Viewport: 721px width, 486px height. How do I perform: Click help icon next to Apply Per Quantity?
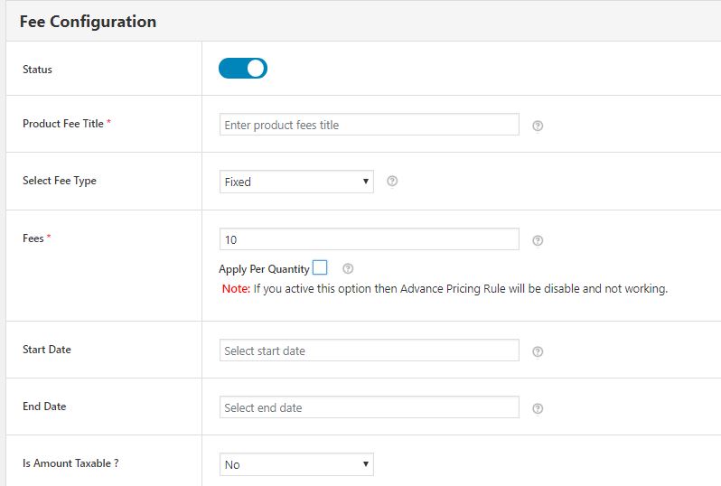pyautogui.click(x=348, y=268)
